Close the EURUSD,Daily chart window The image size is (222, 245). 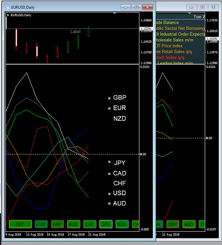click(148, 7)
